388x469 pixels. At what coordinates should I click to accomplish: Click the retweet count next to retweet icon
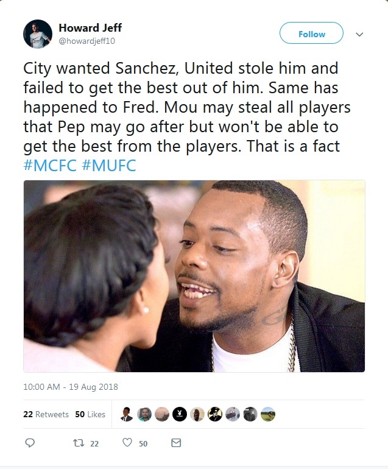94,444
